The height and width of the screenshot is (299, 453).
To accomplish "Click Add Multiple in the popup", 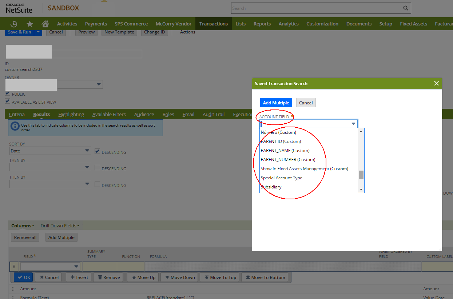I will pos(276,103).
